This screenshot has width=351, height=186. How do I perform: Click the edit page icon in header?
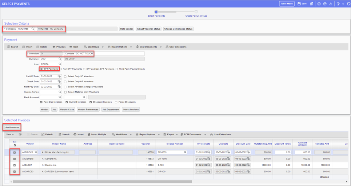tap(338, 4)
